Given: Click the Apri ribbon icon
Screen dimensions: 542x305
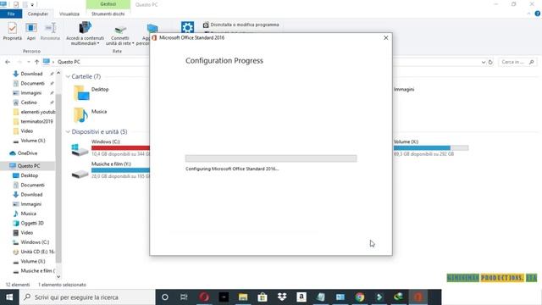Looking at the screenshot, I should [31, 31].
